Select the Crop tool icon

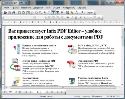click(x=67, y=13)
